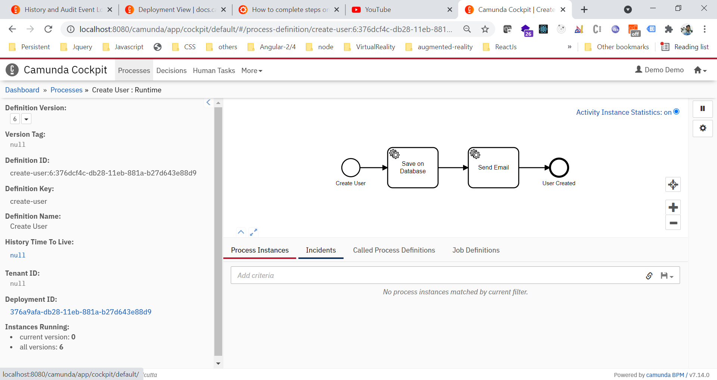717x380 pixels.
Task: Switch to History and Audit Event tab
Action: point(62,10)
